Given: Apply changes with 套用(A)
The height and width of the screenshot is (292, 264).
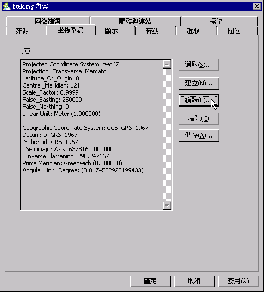Looking at the screenshot, I should coord(238,281).
